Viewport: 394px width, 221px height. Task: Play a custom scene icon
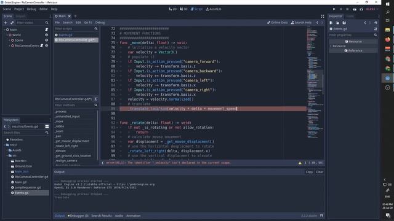361,9
